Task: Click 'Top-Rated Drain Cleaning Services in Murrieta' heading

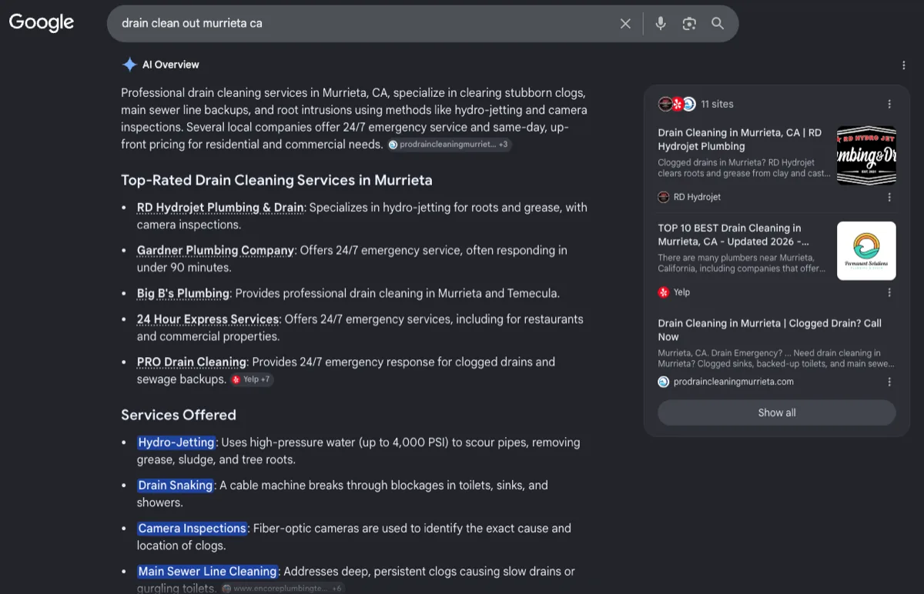Action: pos(276,180)
